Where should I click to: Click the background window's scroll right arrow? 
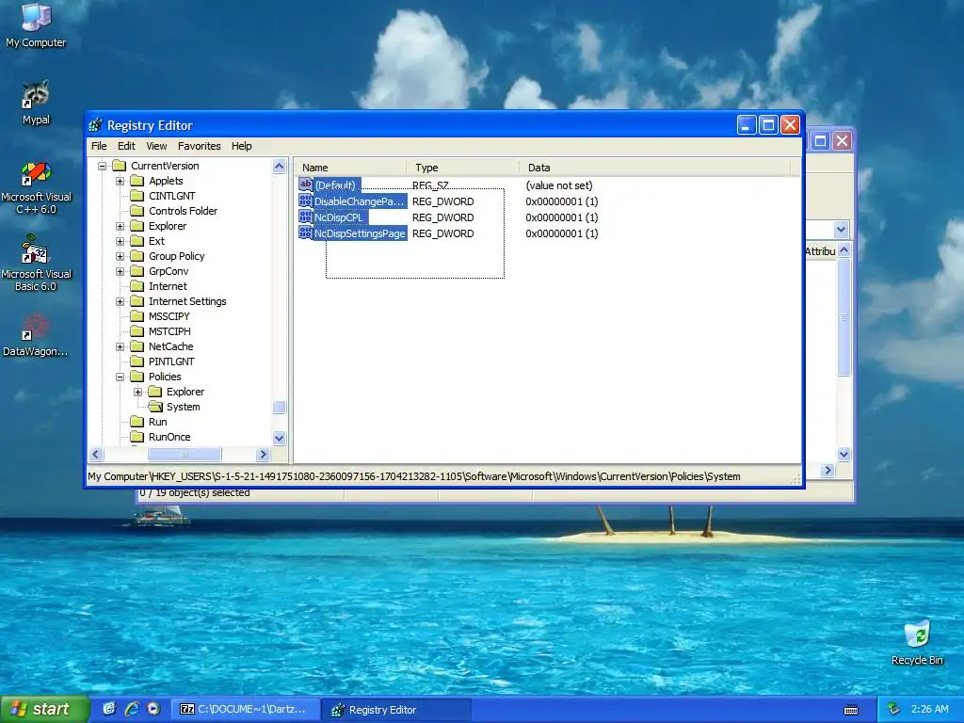point(827,471)
